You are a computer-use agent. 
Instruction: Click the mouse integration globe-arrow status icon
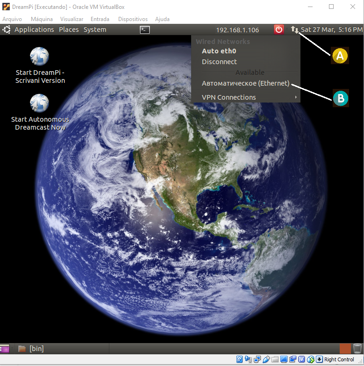(x=310, y=359)
